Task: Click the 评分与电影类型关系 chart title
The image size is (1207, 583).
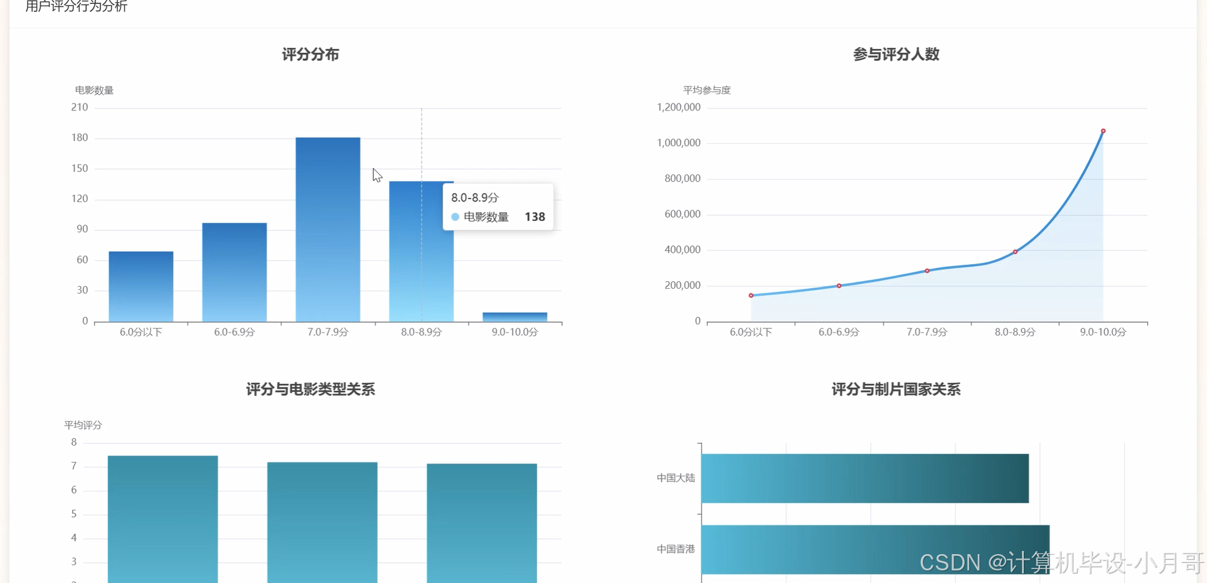Action: [x=311, y=390]
